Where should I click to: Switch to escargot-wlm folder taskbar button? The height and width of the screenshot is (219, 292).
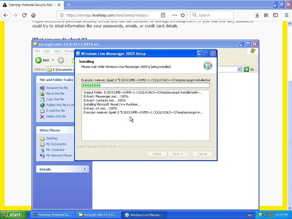(x=98, y=215)
